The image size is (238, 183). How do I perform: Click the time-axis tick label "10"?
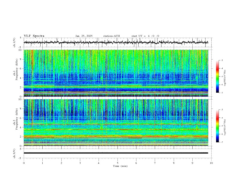211,163
